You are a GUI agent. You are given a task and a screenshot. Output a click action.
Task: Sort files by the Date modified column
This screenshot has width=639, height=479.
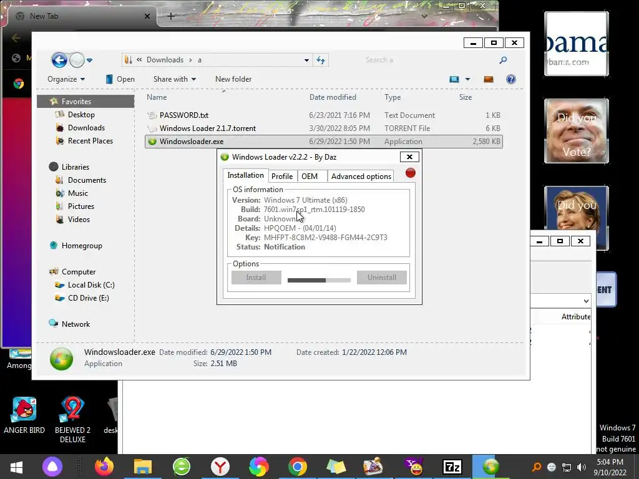click(333, 97)
